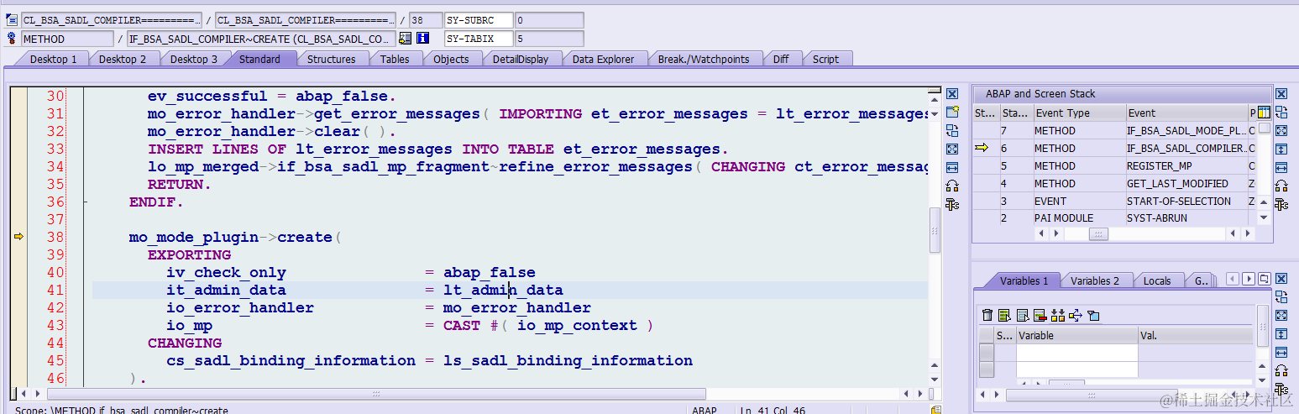Maximize ABAP Stack tool vertically

coord(1281,149)
